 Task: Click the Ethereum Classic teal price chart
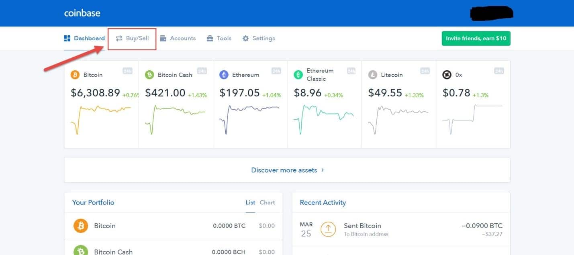324,120
